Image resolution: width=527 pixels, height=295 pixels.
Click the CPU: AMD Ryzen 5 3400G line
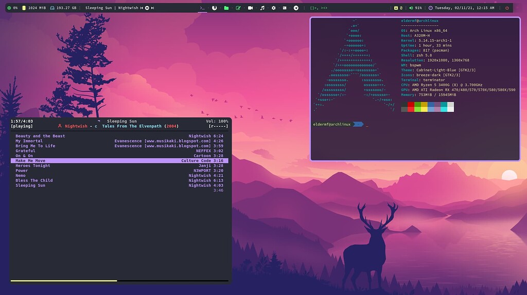[442, 85]
